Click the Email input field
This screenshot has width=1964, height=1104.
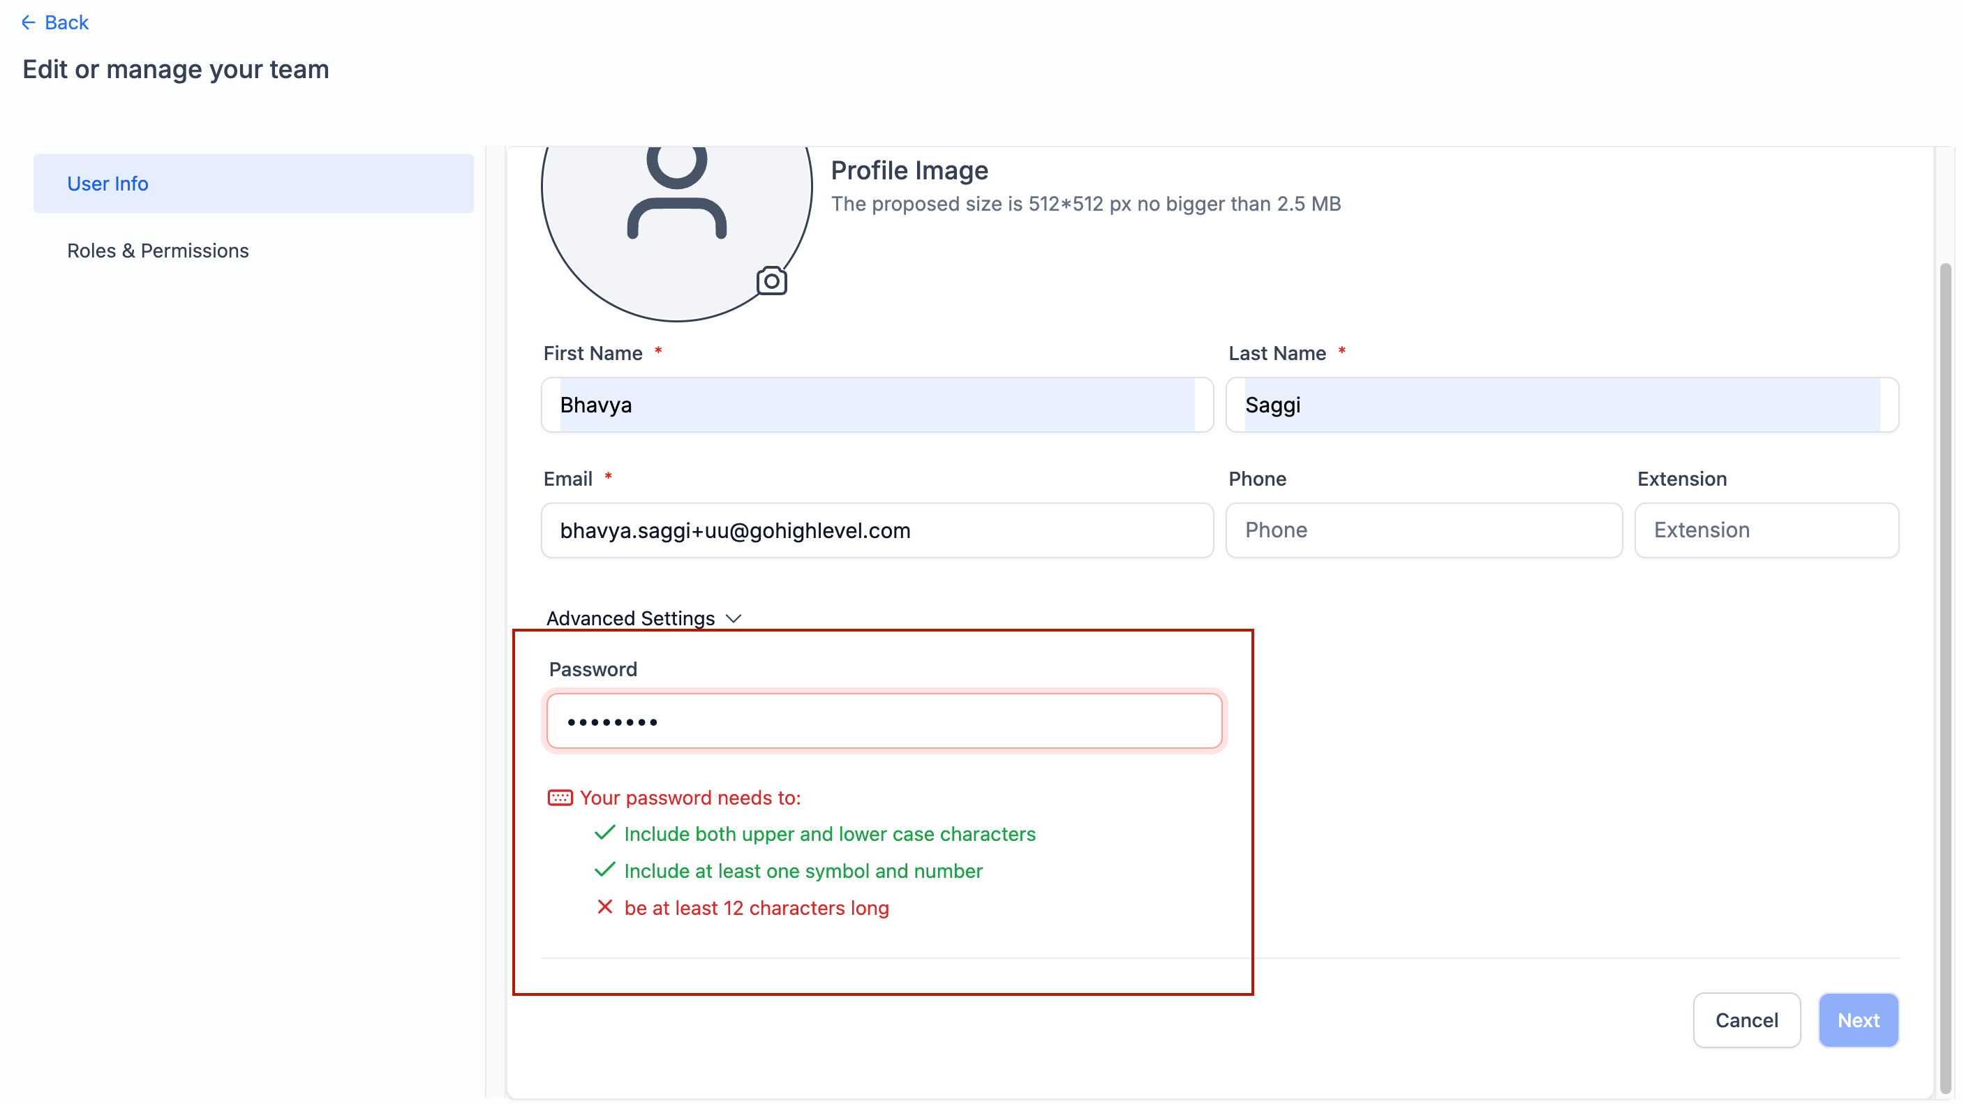[877, 530]
